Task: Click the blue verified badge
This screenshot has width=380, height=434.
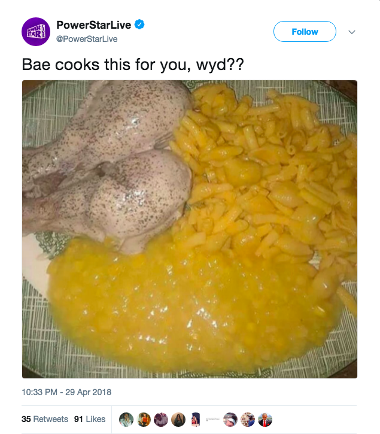Action: (x=139, y=25)
